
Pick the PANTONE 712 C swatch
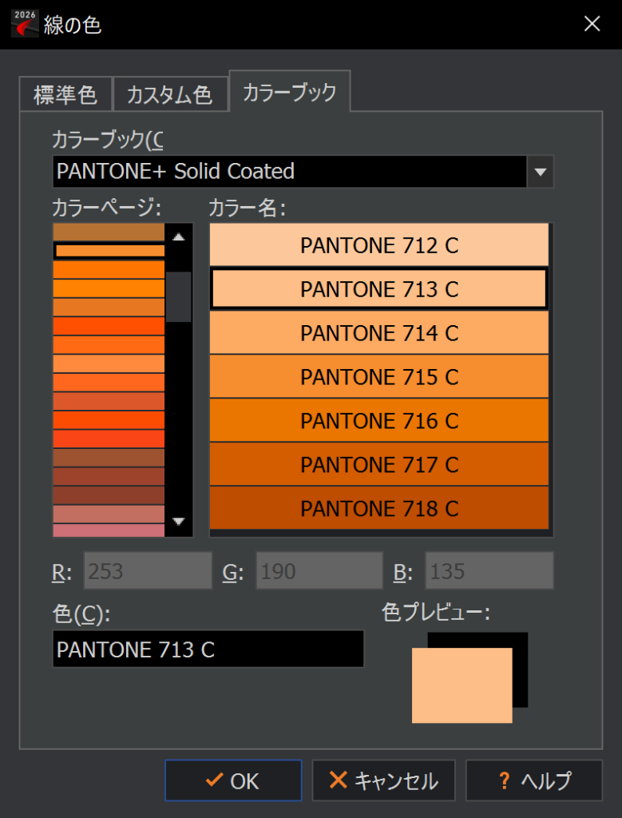[x=379, y=244]
